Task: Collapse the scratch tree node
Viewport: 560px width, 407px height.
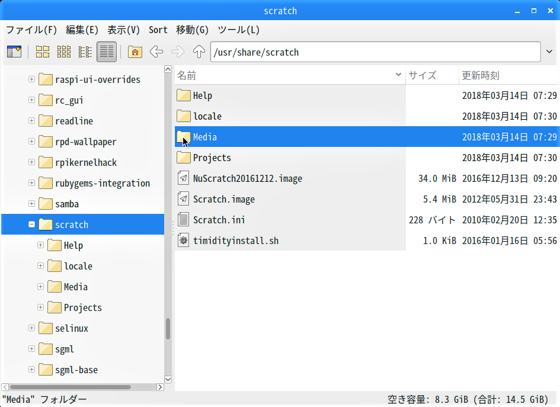Action: tap(31, 224)
